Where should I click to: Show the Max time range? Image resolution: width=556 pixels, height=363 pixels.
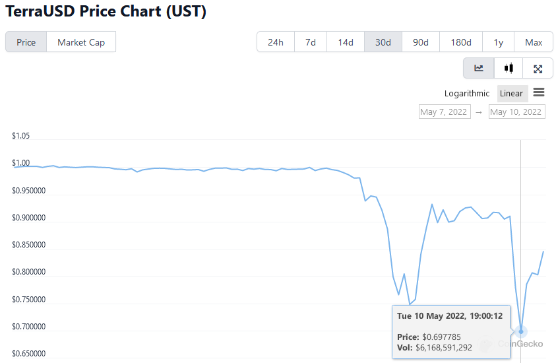point(534,42)
